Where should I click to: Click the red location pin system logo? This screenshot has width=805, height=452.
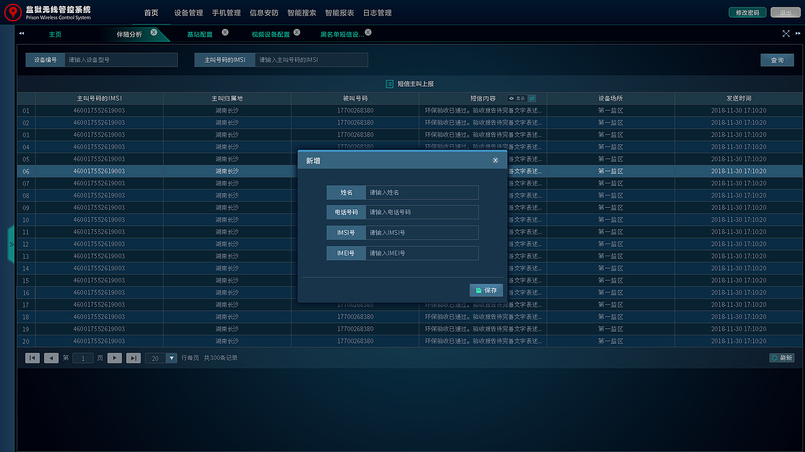[13, 13]
